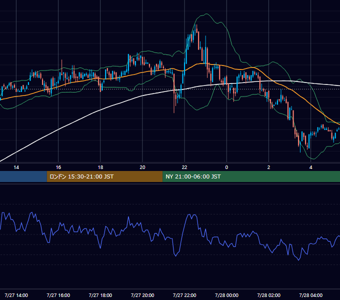The image size is (340, 300).
Task: Click the hour label 0 on time axis
Action: click(226, 167)
